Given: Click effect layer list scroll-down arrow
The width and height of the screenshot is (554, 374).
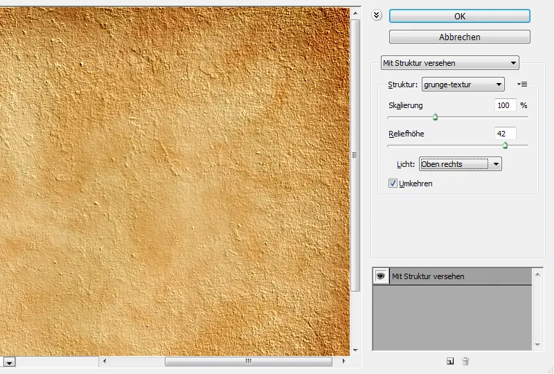Looking at the screenshot, I should pyautogui.click(x=537, y=345).
